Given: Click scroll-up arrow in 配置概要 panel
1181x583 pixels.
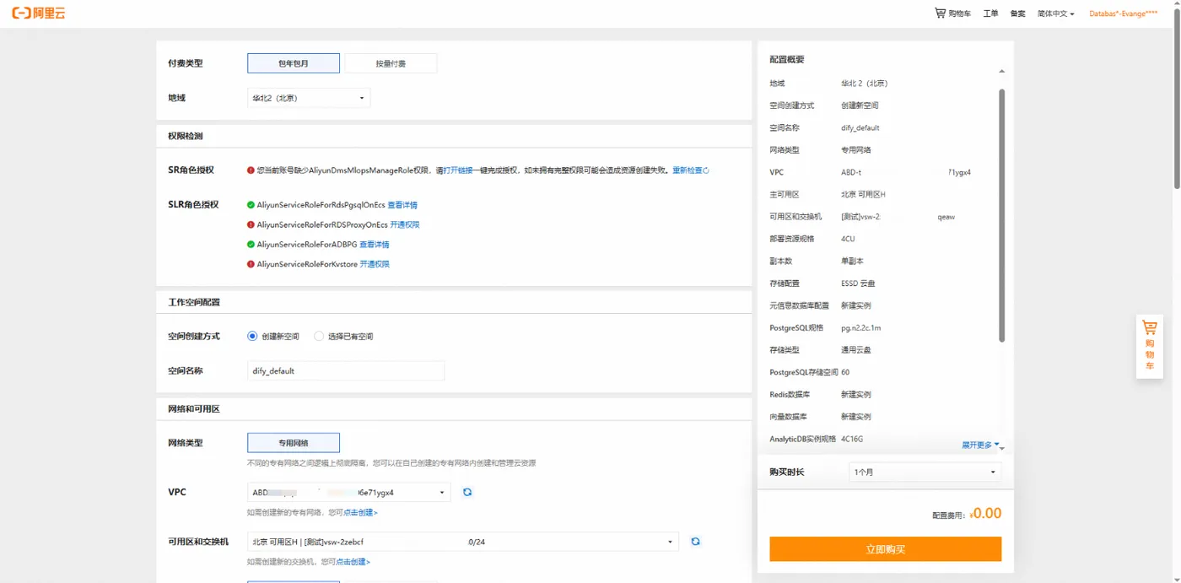Looking at the screenshot, I should [x=1002, y=72].
